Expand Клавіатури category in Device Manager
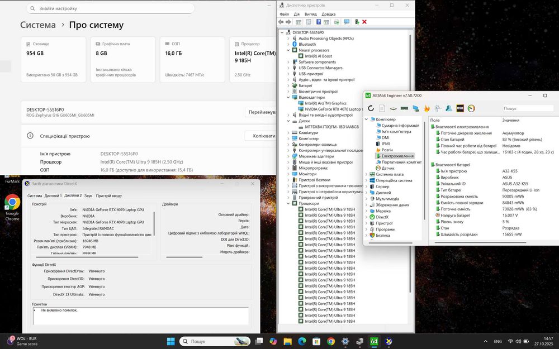 [x=288, y=132]
